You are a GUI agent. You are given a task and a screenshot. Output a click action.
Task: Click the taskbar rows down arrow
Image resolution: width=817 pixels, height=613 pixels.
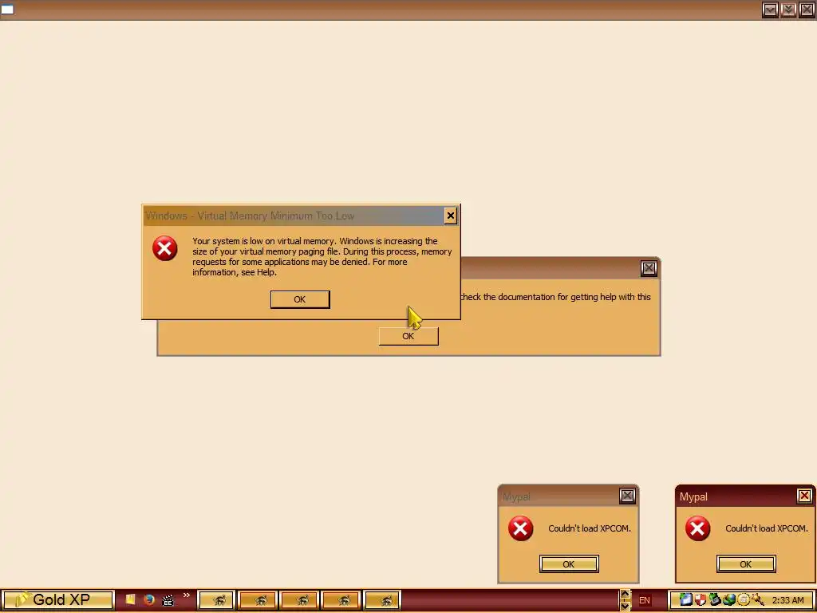click(625, 606)
